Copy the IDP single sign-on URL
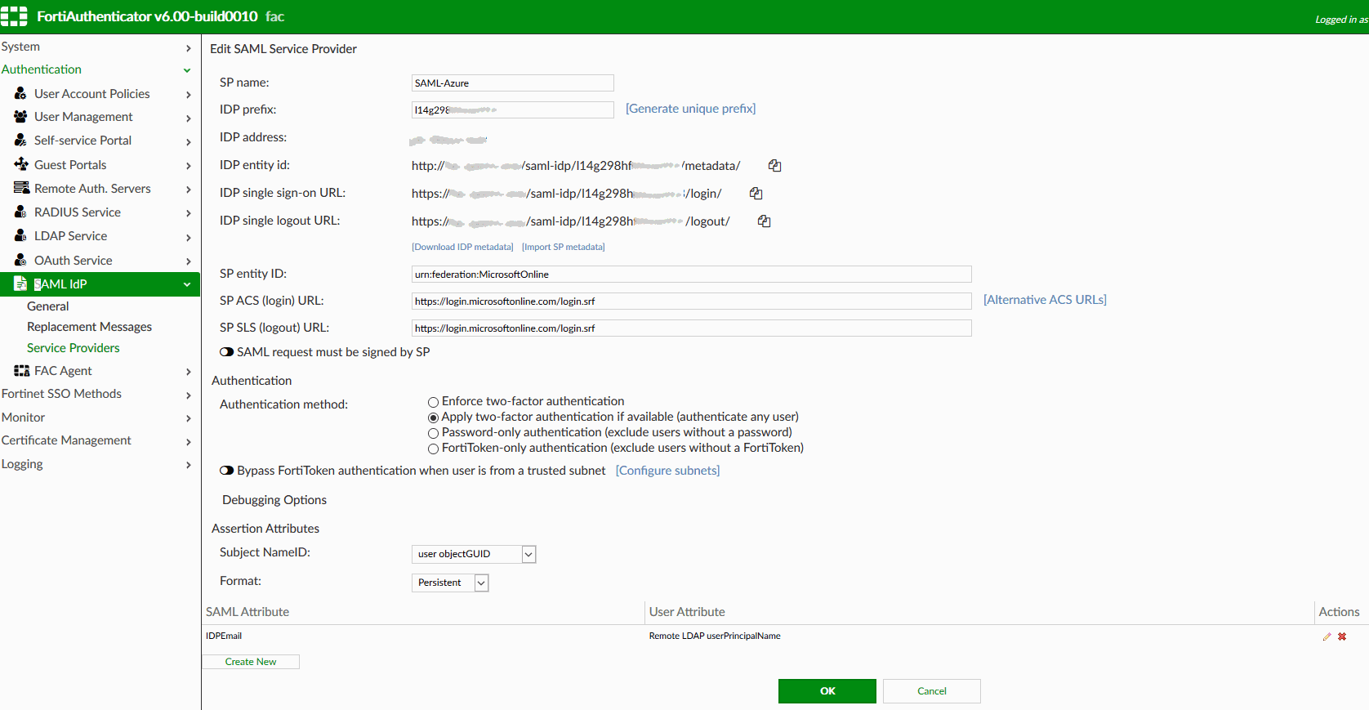 [756, 194]
